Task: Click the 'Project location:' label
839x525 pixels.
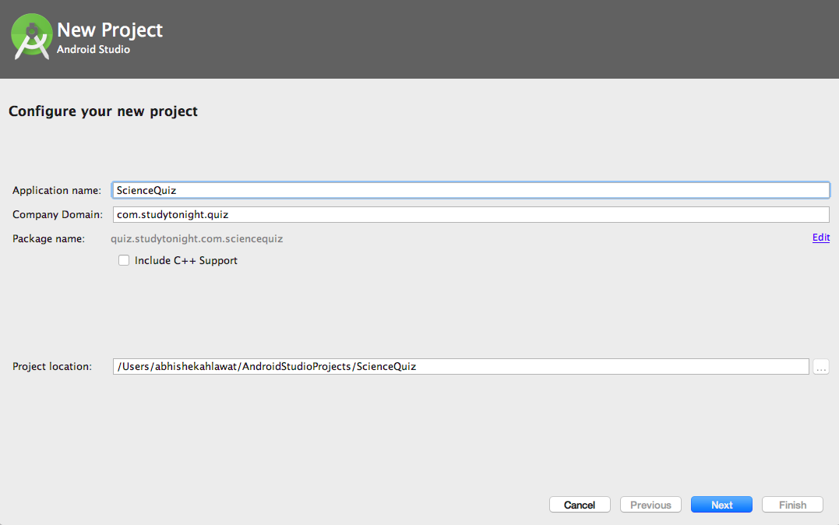Action: [52, 367]
